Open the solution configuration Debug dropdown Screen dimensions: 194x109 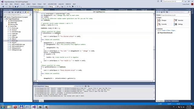[52, 7]
